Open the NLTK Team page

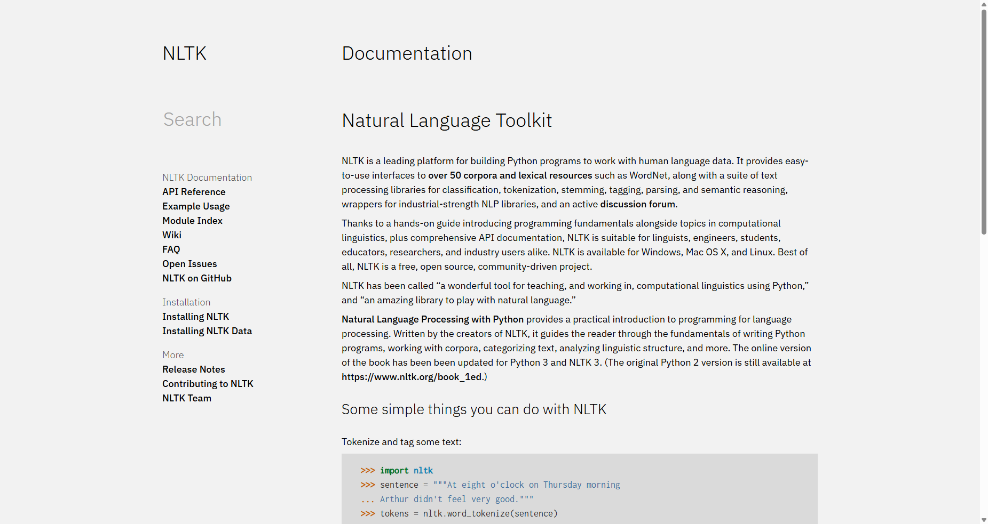(x=187, y=398)
